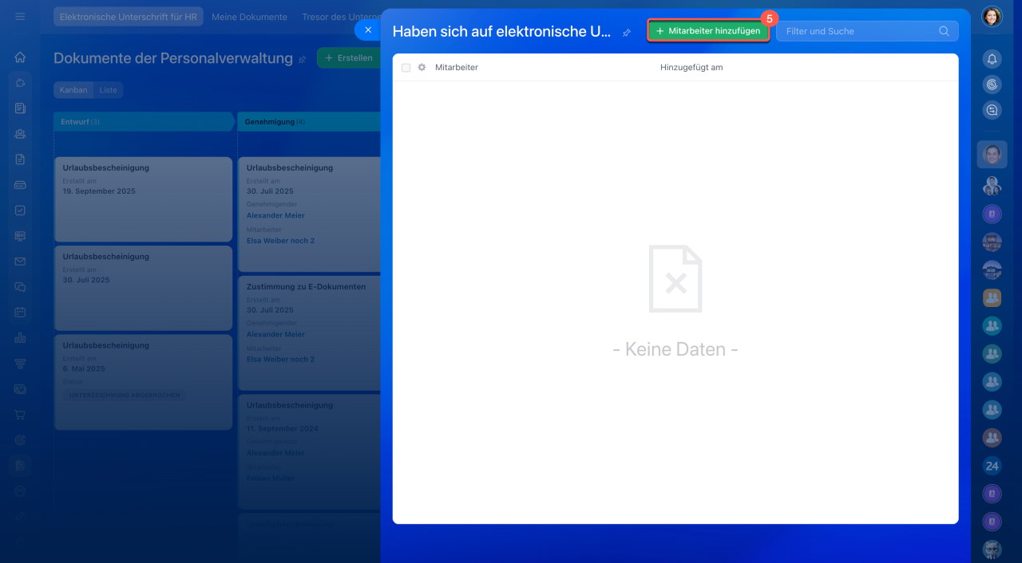Pin the Dokumente der Personalverwaltung page title
The width and height of the screenshot is (1022, 563).
tap(302, 59)
